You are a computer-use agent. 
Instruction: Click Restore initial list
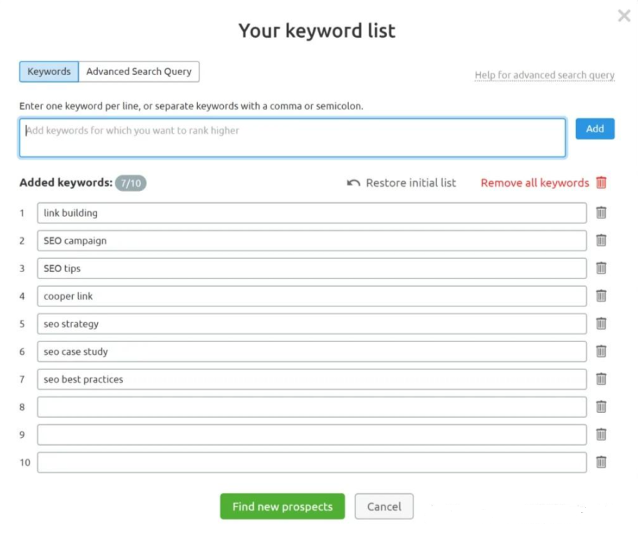[x=402, y=183]
